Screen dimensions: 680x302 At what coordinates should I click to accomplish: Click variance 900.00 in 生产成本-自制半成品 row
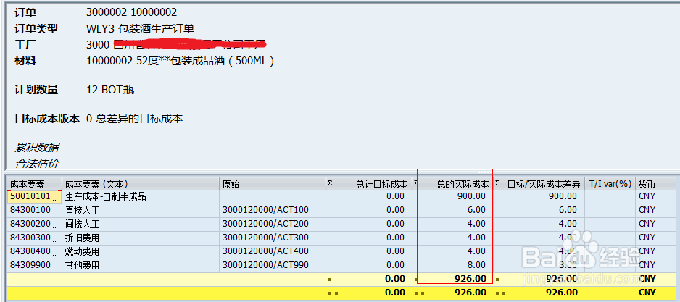click(563, 196)
